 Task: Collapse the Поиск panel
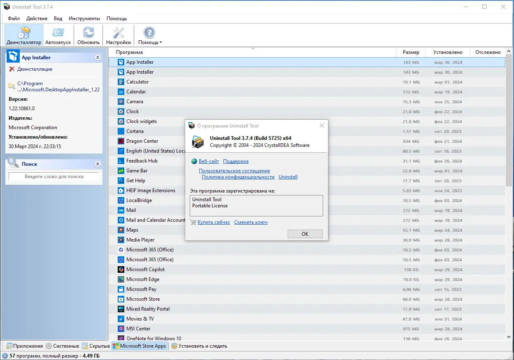pyautogui.click(x=98, y=164)
